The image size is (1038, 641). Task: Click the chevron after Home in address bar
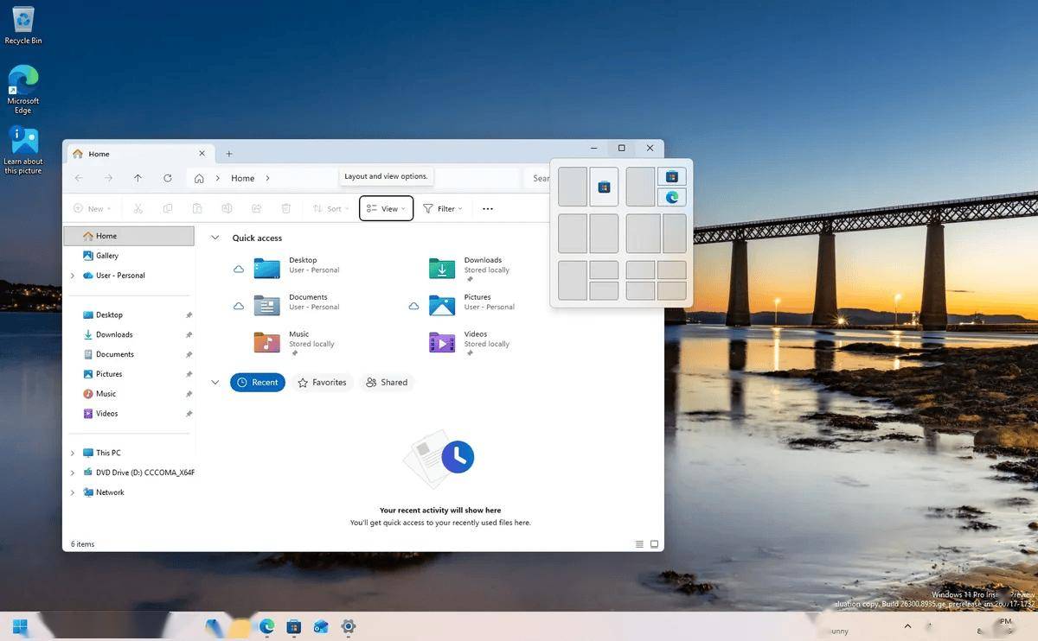tap(268, 178)
